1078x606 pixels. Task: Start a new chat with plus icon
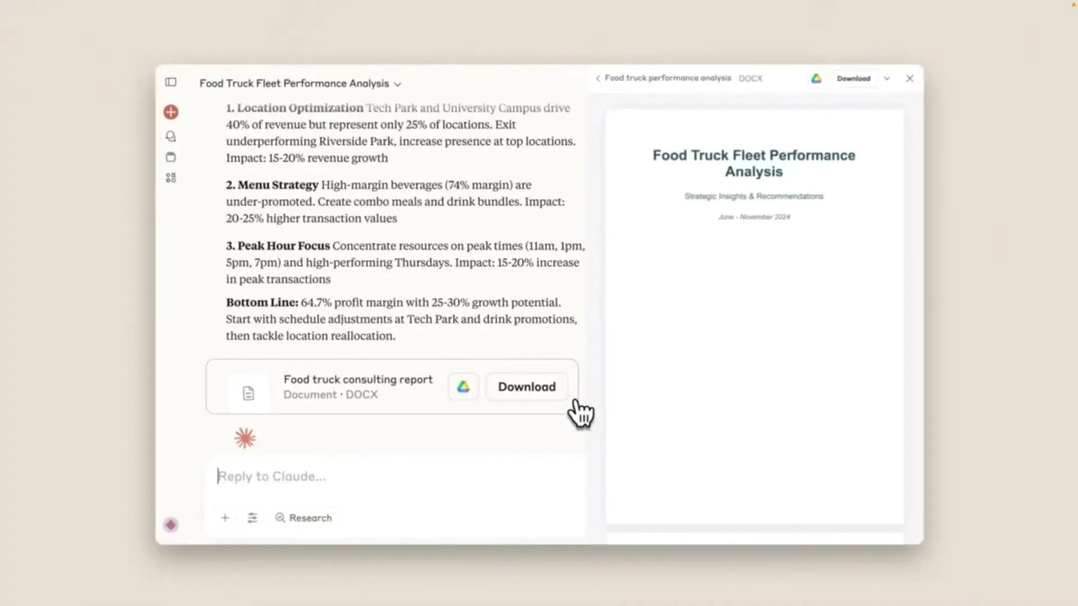[171, 112]
